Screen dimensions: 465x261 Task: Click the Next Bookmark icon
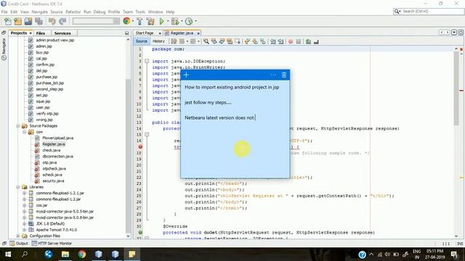tap(255, 41)
